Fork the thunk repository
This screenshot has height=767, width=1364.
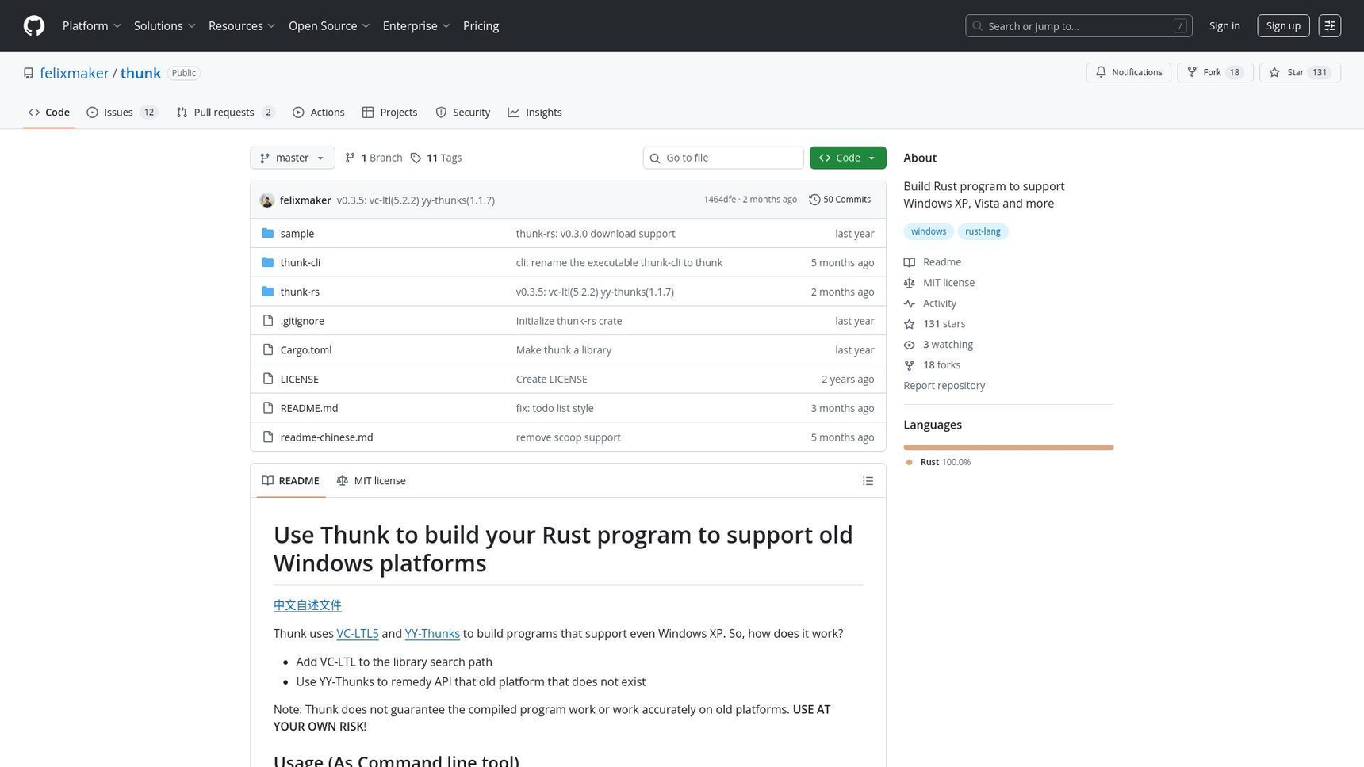click(1215, 72)
